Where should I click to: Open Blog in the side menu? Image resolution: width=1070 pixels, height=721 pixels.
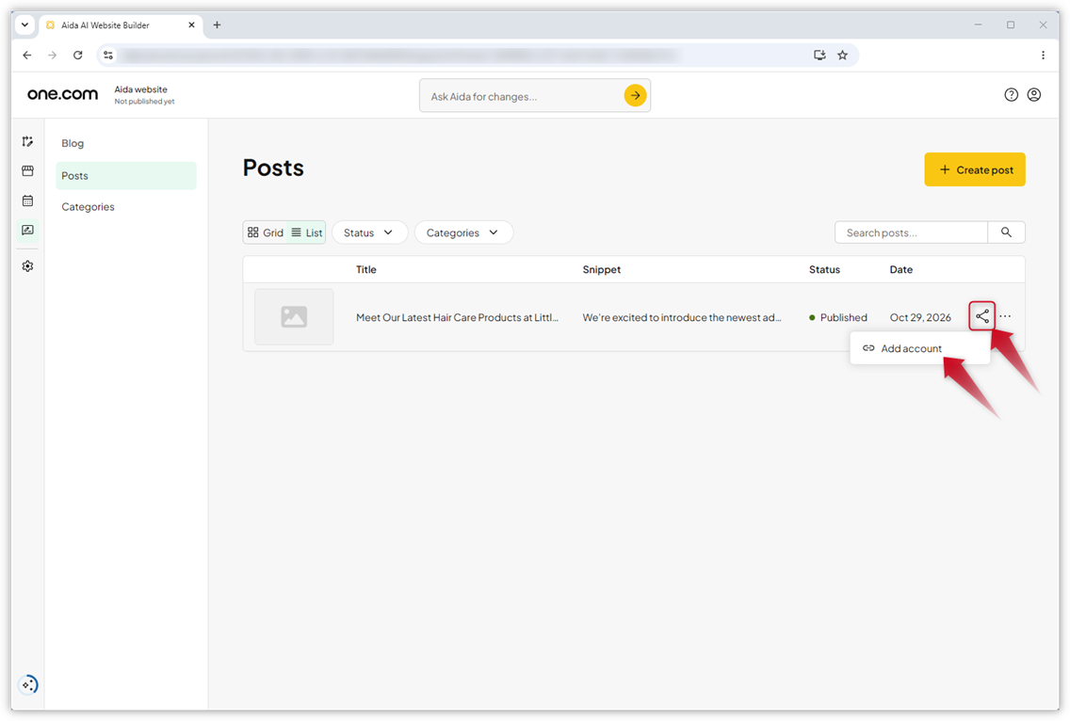click(x=73, y=143)
